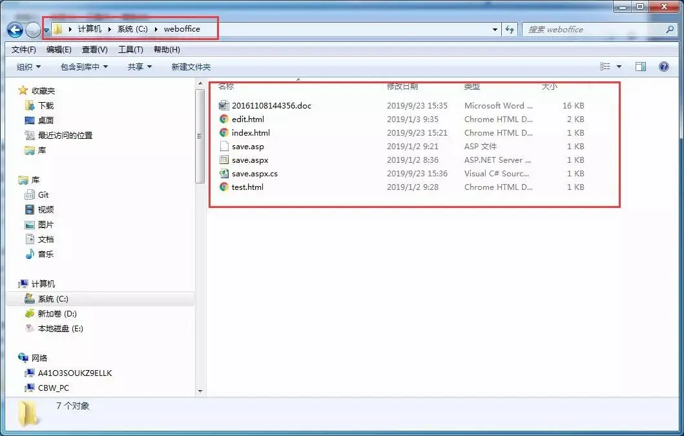Select 最近访问的位置 in the sidebar
Viewport: 684px width, 436px height.
[x=65, y=135]
